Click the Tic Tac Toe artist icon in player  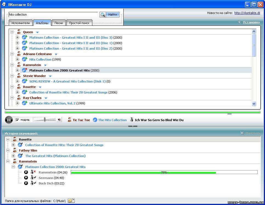69,120
